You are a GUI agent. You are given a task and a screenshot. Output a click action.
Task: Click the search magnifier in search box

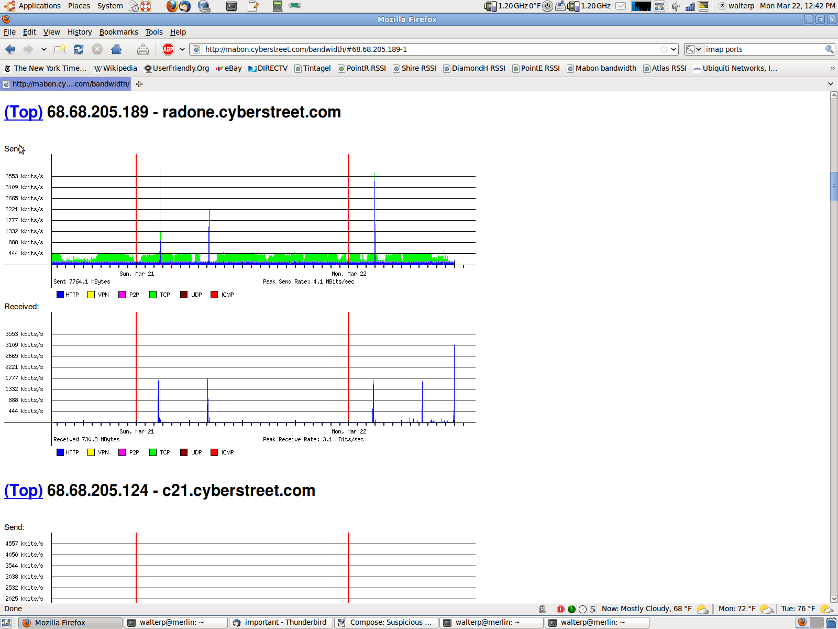829,49
